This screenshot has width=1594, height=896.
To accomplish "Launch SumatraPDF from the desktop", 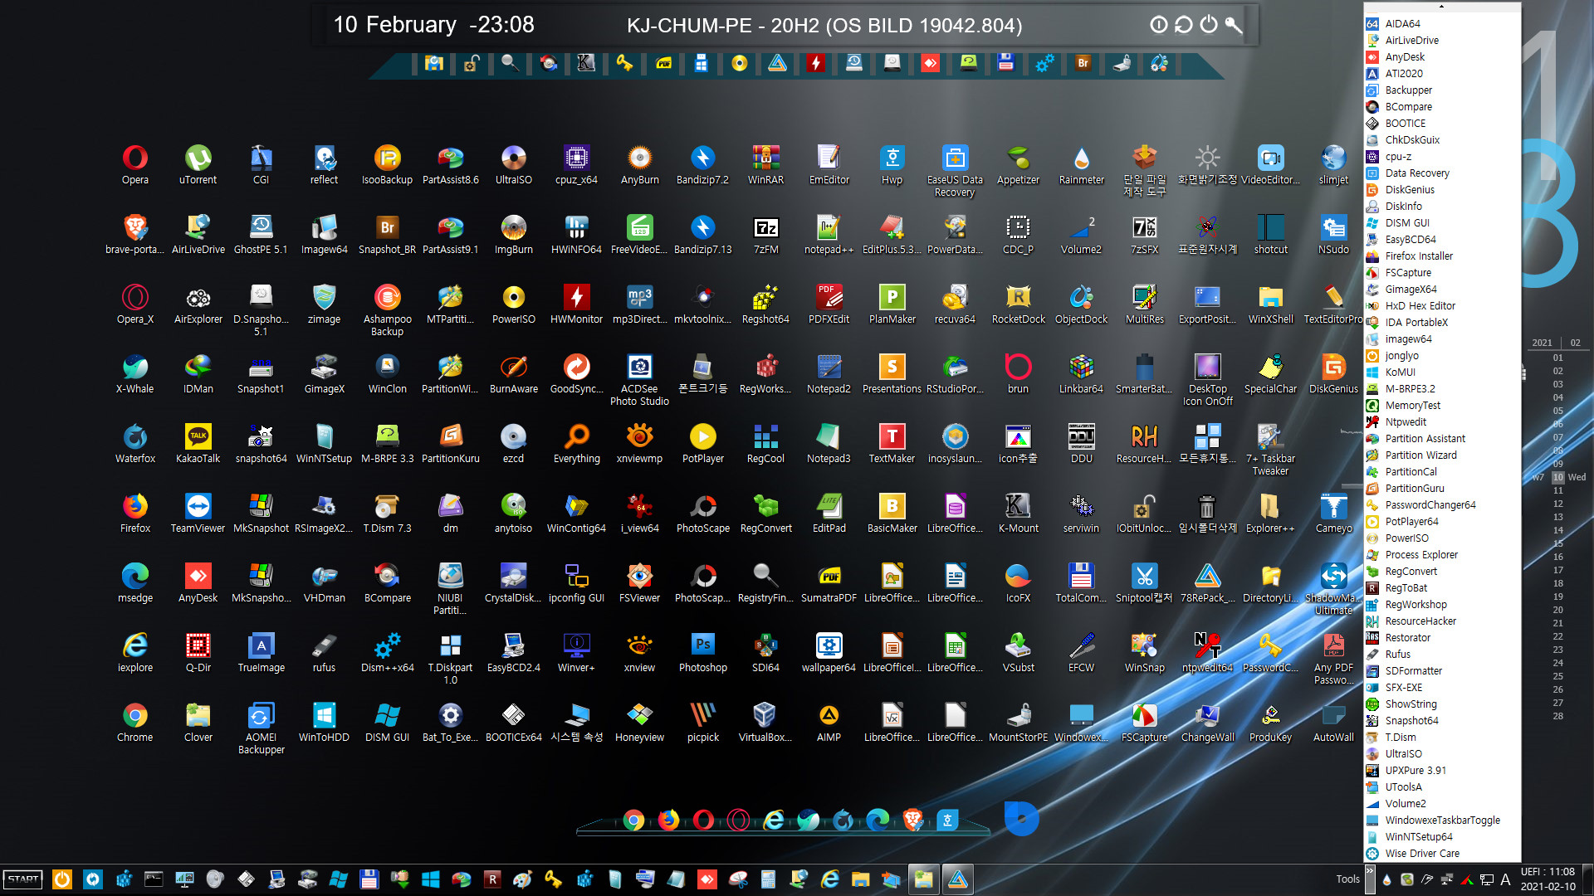I will pyautogui.click(x=829, y=582).
